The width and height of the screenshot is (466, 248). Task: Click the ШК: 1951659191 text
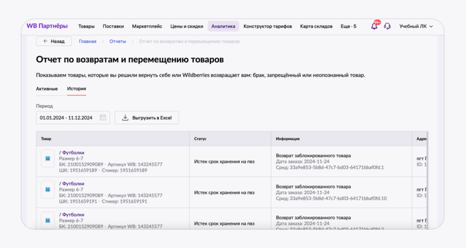[78, 201]
